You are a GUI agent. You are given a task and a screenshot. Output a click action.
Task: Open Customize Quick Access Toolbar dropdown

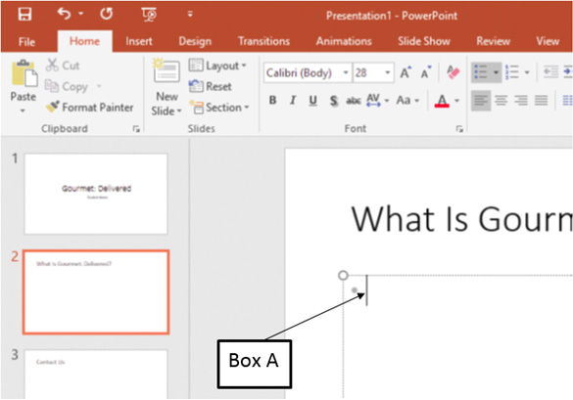coord(190,15)
